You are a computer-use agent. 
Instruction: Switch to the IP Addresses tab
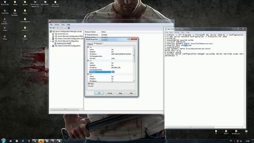pos(98,44)
